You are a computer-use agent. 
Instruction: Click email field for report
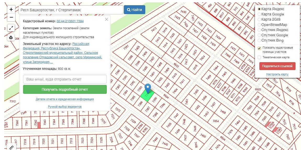click(65, 79)
